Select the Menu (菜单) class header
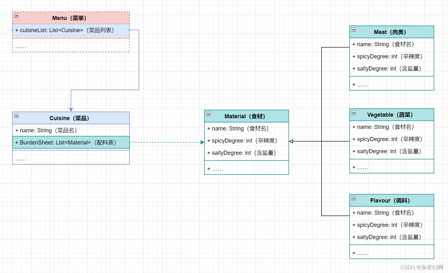 pos(71,18)
